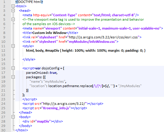This screenshot has width=164, height=132.
Task: Click the opening head tag
Action: pos(25,11)
